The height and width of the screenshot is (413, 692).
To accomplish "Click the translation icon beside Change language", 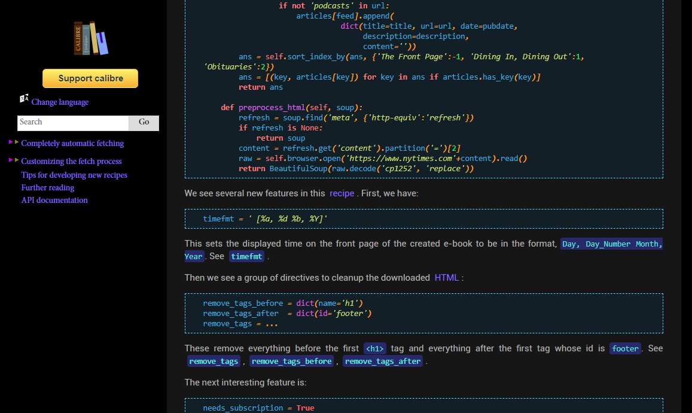I will tap(25, 98).
